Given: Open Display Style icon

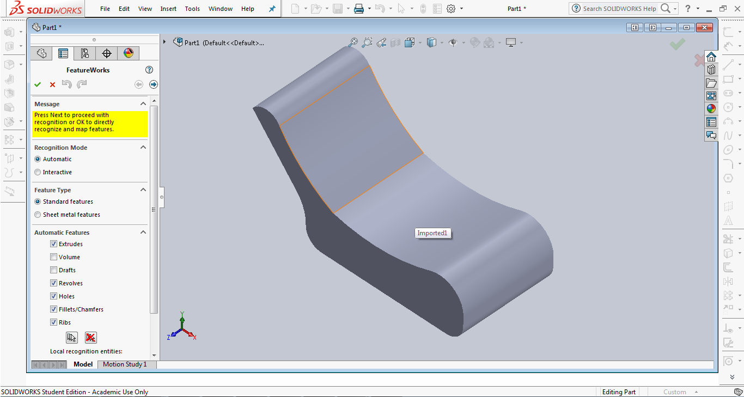Looking at the screenshot, I should (431, 42).
